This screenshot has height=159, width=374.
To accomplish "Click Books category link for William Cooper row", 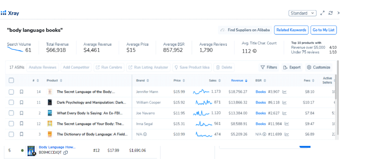I will tap(260, 102).
